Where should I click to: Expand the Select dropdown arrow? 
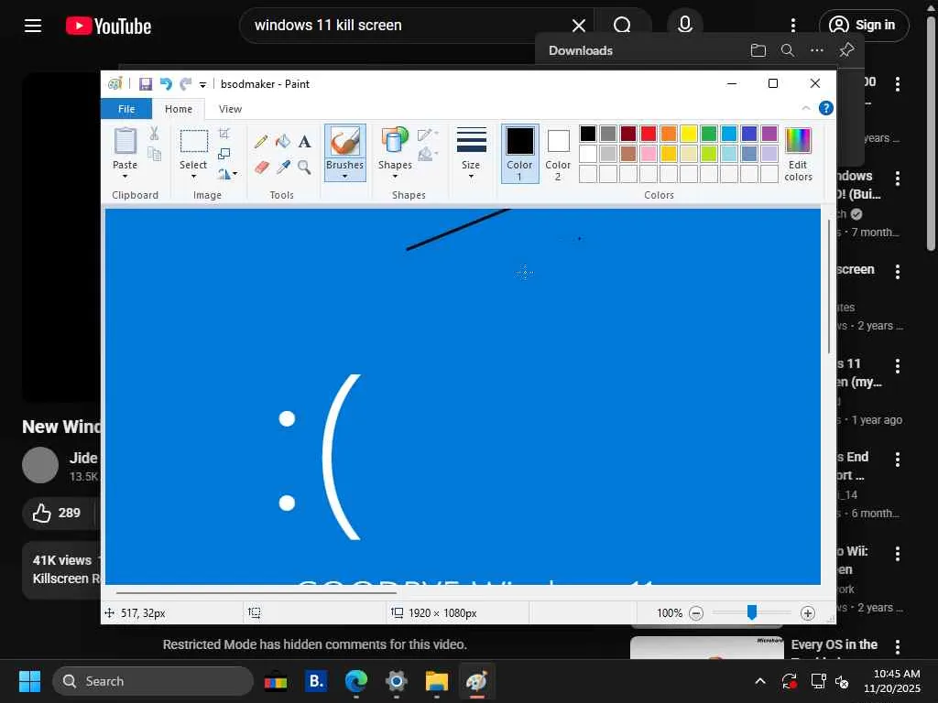coord(193,176)
